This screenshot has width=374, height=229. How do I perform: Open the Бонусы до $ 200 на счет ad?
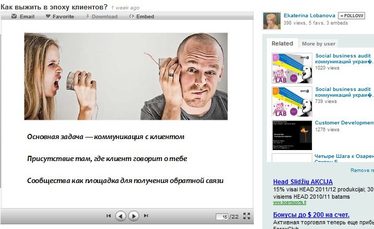(x=311, y=215)
